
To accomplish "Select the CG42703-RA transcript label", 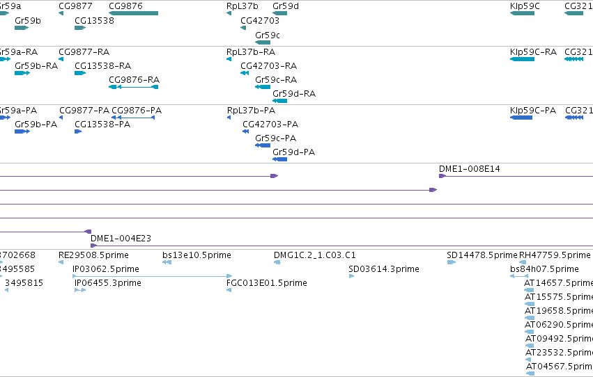I will coord(268,66).
